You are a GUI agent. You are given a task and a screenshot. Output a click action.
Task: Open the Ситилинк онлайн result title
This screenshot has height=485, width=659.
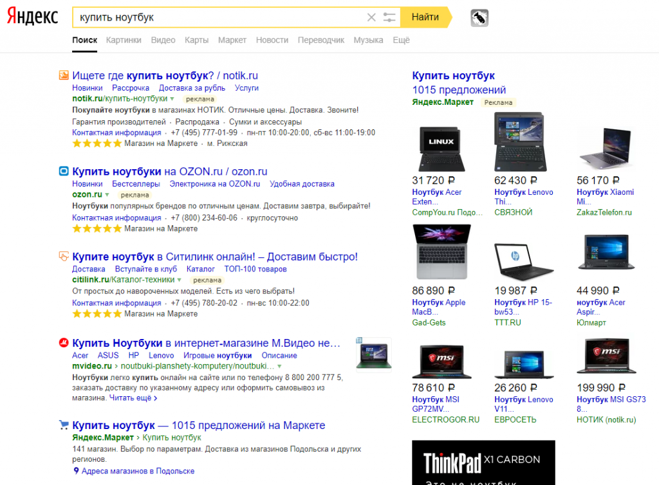point(215,257)
